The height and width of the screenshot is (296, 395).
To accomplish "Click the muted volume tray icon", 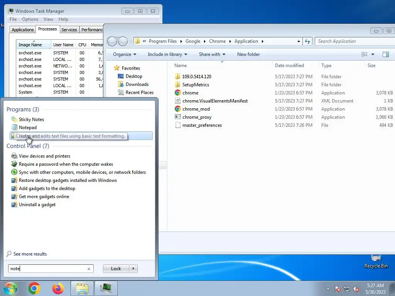I will [356, 289].
